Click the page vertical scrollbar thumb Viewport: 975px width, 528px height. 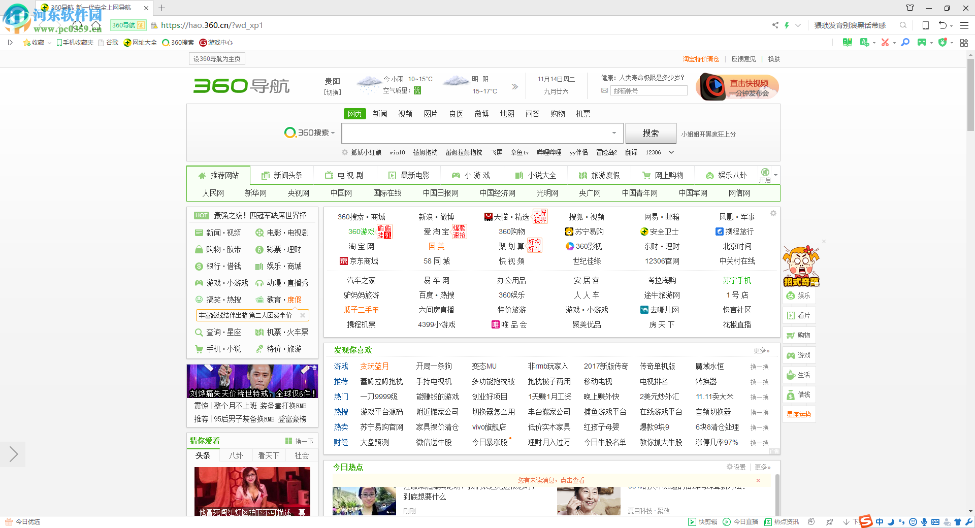pos(970,94)
